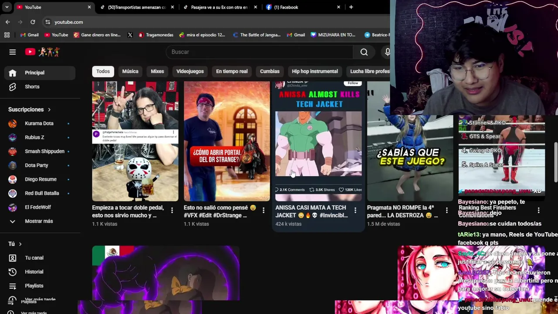Open the Anissa almost kills Tech Jacket thumbnail
This screenshot has width=558, height=314.
pyautogui.click(x=319, y=141)
